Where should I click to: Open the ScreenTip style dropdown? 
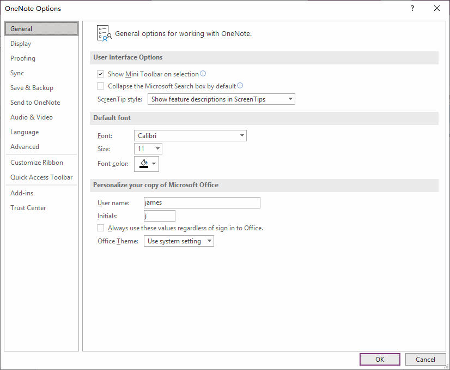pyautogui.click(x=221, y=99)
